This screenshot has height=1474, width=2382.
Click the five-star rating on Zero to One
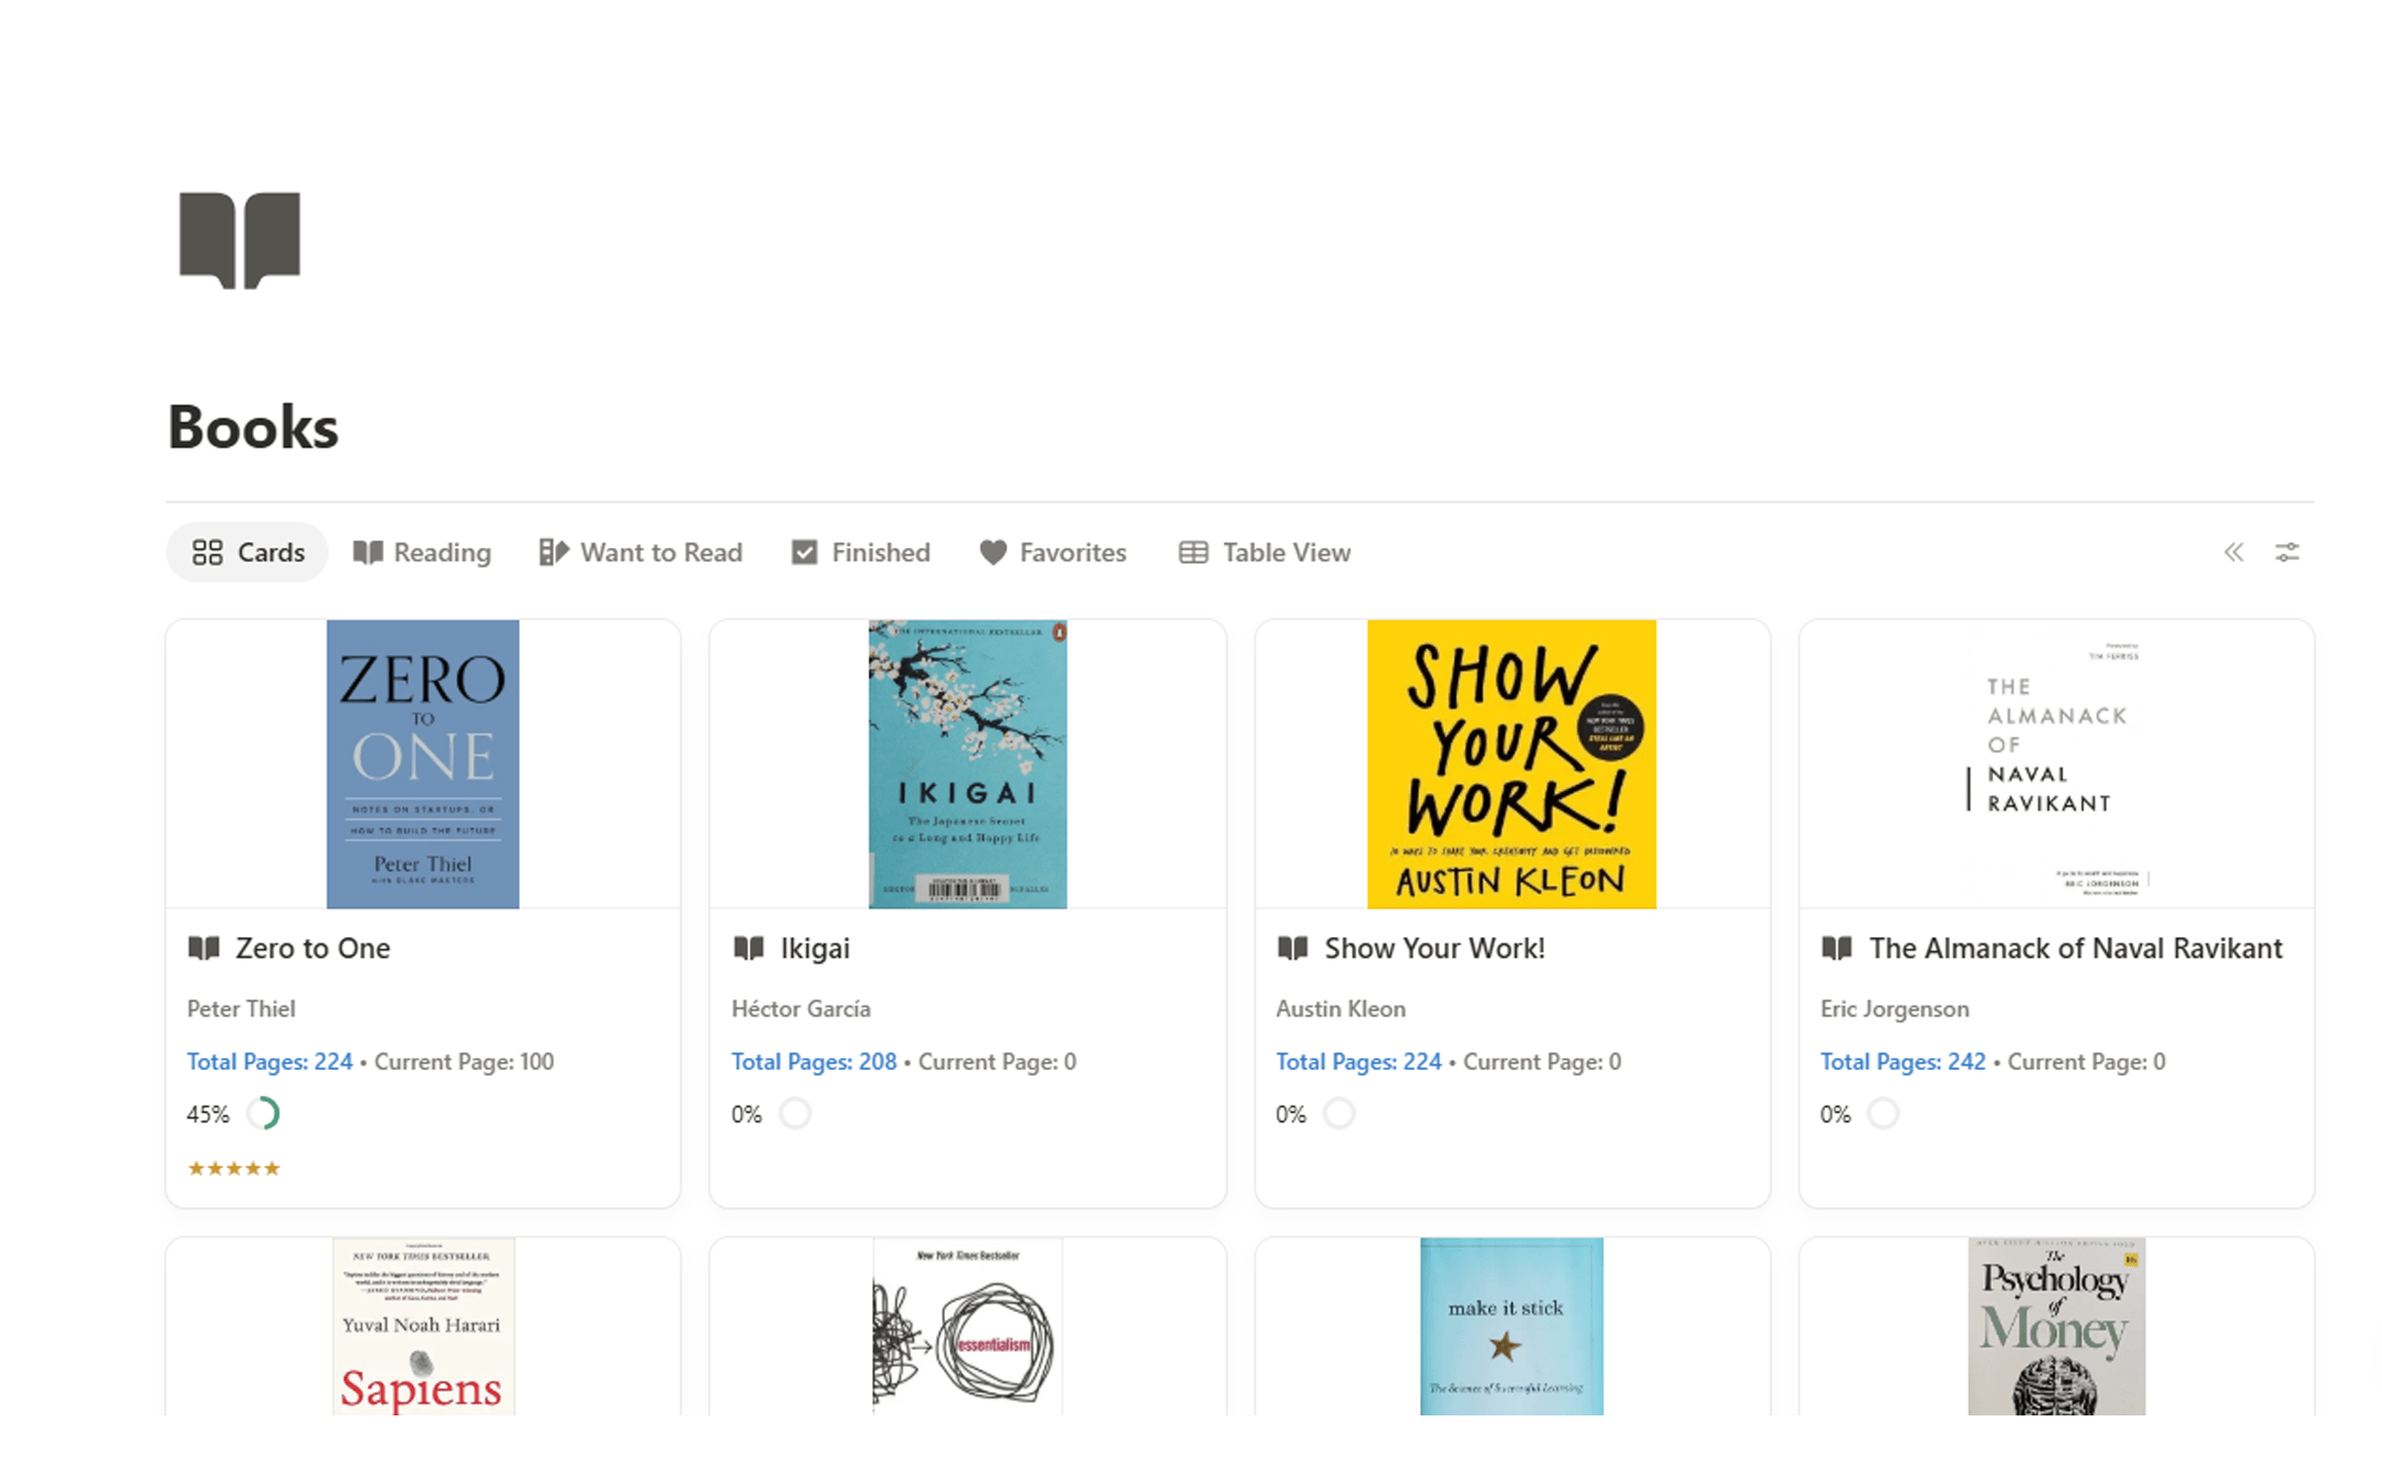point(234,1168)
